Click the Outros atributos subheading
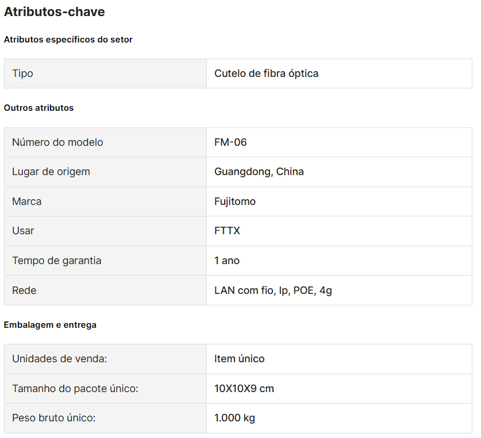481x438 pixels. 39,108
